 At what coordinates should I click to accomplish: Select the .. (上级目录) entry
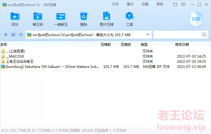[15, 51]
